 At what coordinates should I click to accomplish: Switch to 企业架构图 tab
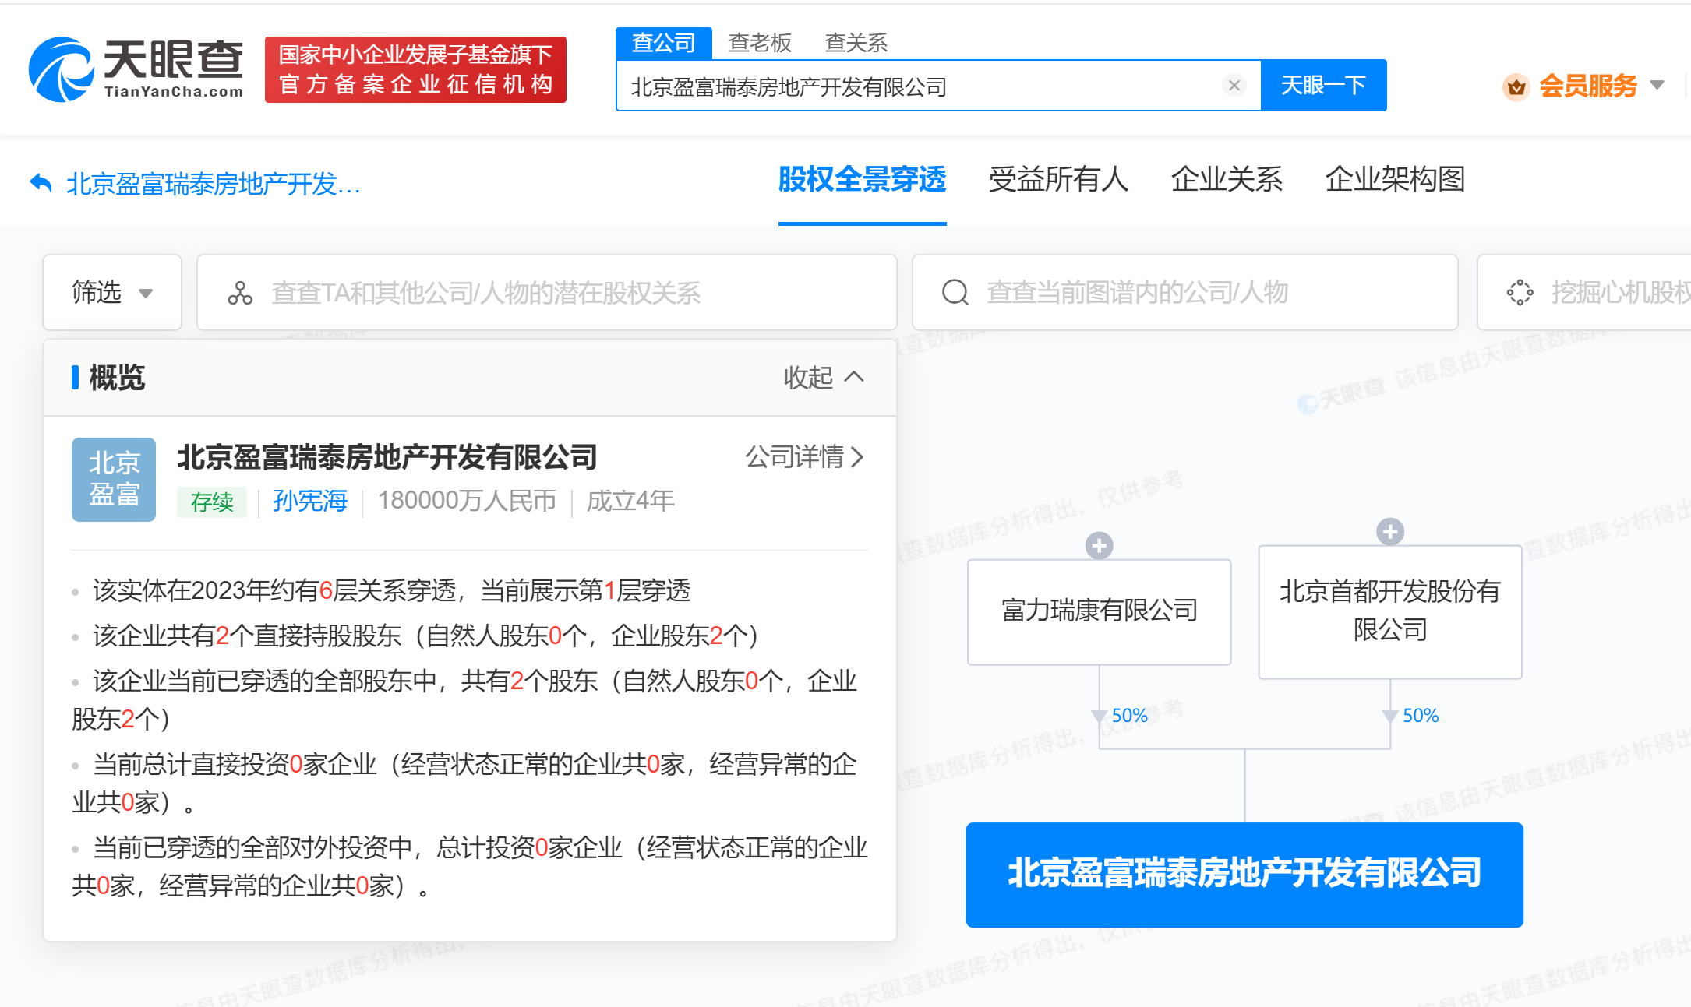tap(1395, 180)
